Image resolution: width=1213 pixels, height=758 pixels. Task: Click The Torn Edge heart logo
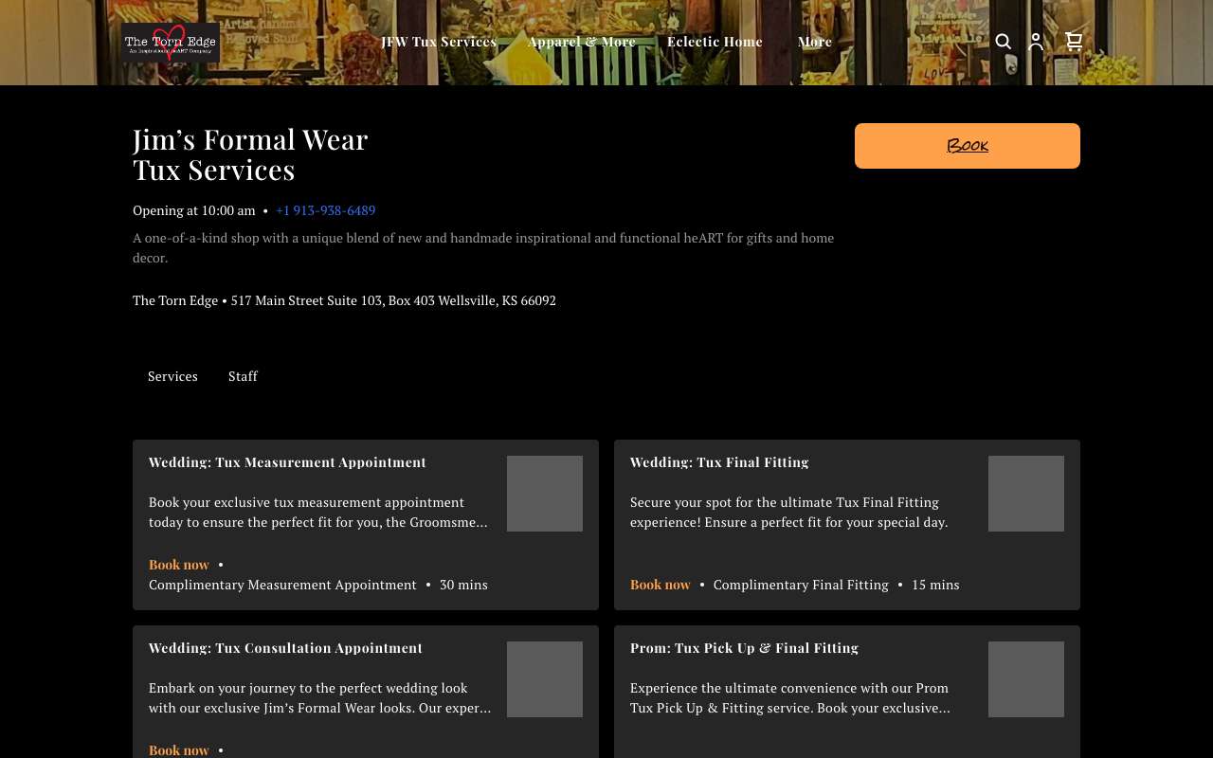(171, 43)
